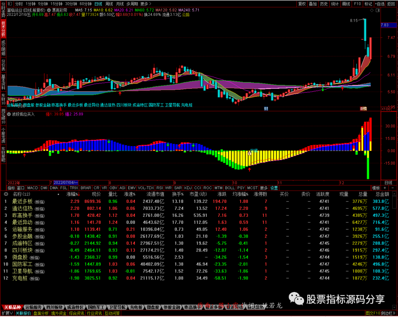This screenshot has width=398, height=317.
Task: Open 成交明细 in left sidebar
Action: pos(3,48)
